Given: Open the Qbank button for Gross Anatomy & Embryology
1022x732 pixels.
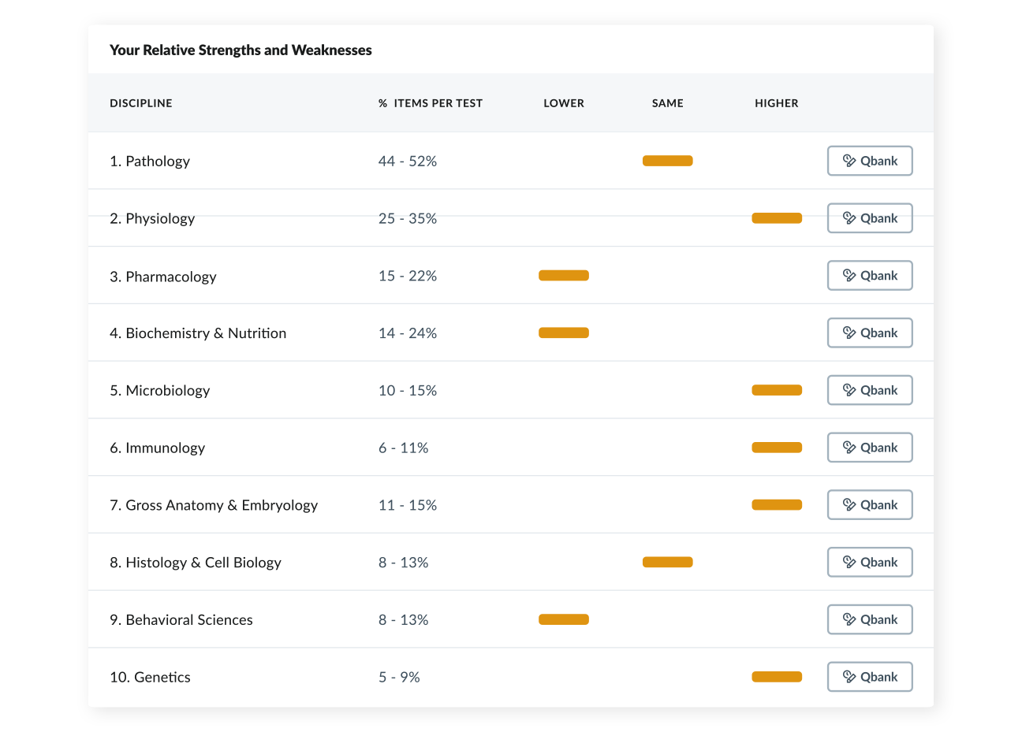Looking at the screenshot, I should click(870, 504).
